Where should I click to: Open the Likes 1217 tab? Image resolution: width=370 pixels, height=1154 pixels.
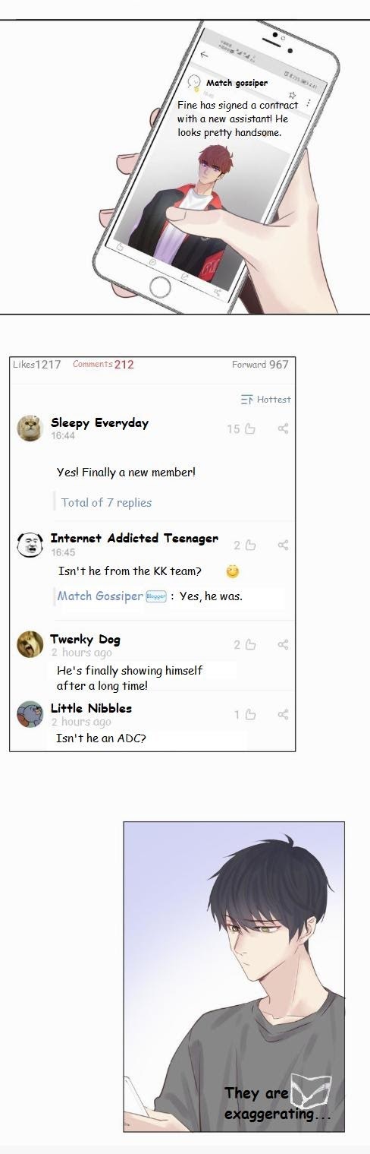pyautogui.click(x=37, y=365)
